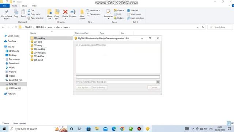
Task: Go back using the Back arrow
Action: pos(3,27)
